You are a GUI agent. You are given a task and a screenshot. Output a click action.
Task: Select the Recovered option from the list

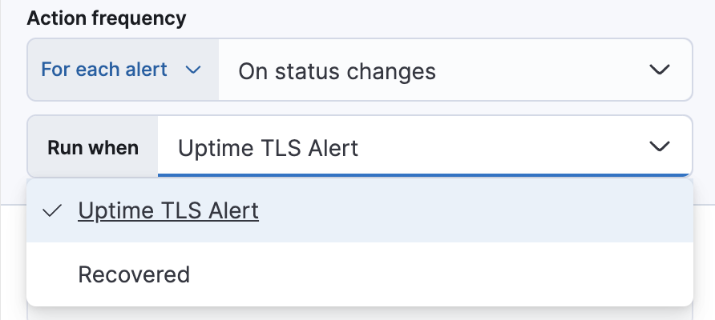pyautogui.click(x=134, y=274)
